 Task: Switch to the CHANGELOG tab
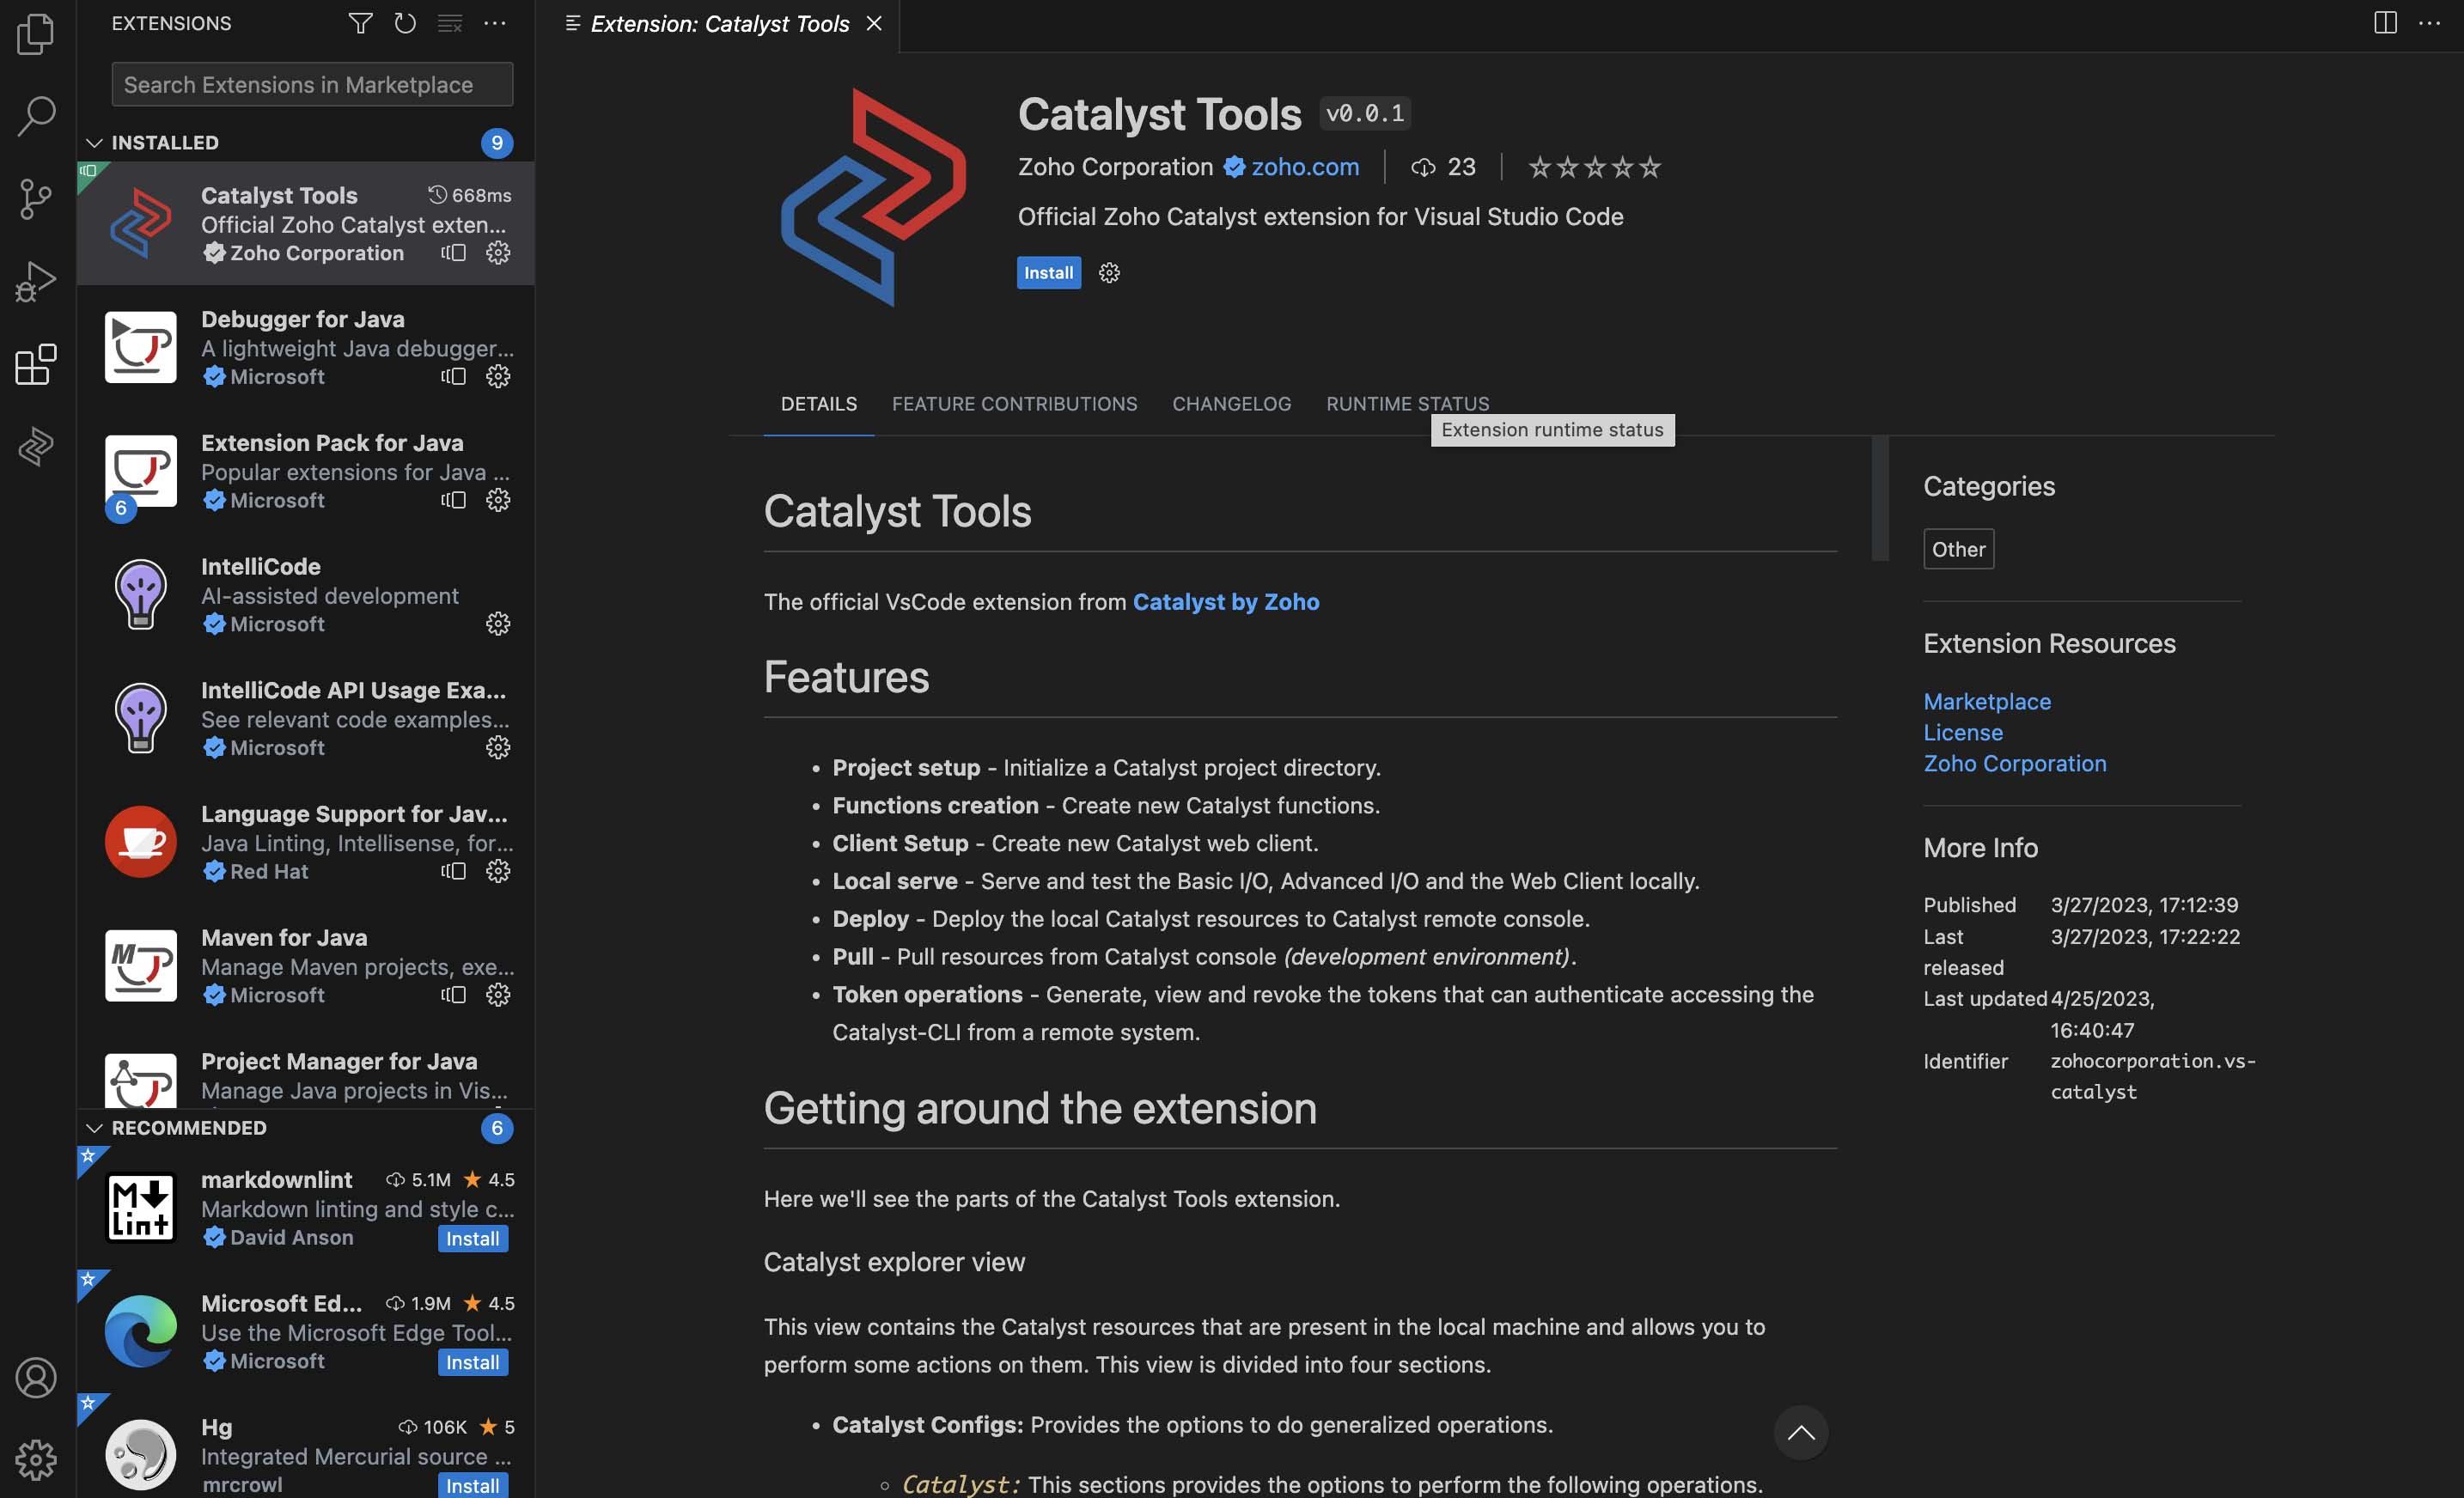click(x=1231, y=404)
